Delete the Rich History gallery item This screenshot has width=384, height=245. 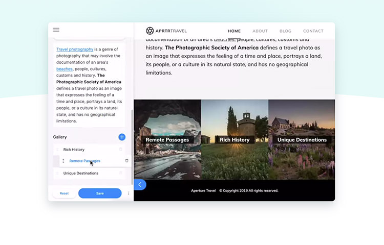[x=121, y=150]
